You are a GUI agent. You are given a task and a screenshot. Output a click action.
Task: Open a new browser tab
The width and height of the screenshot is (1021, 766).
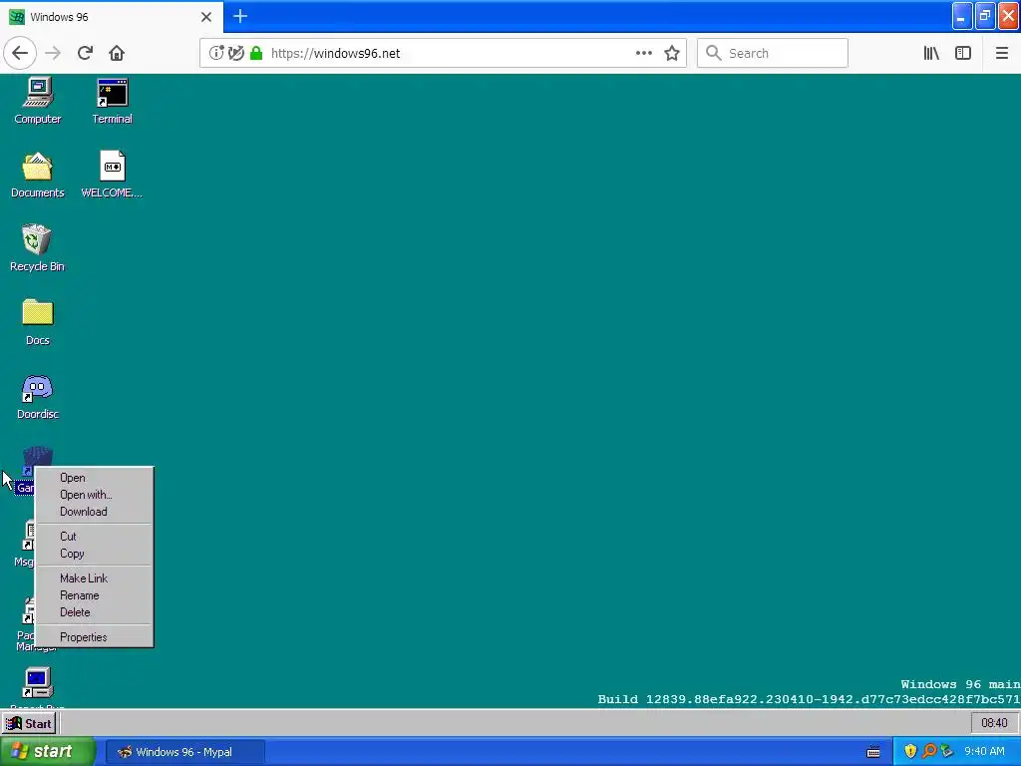pos(239,16)
